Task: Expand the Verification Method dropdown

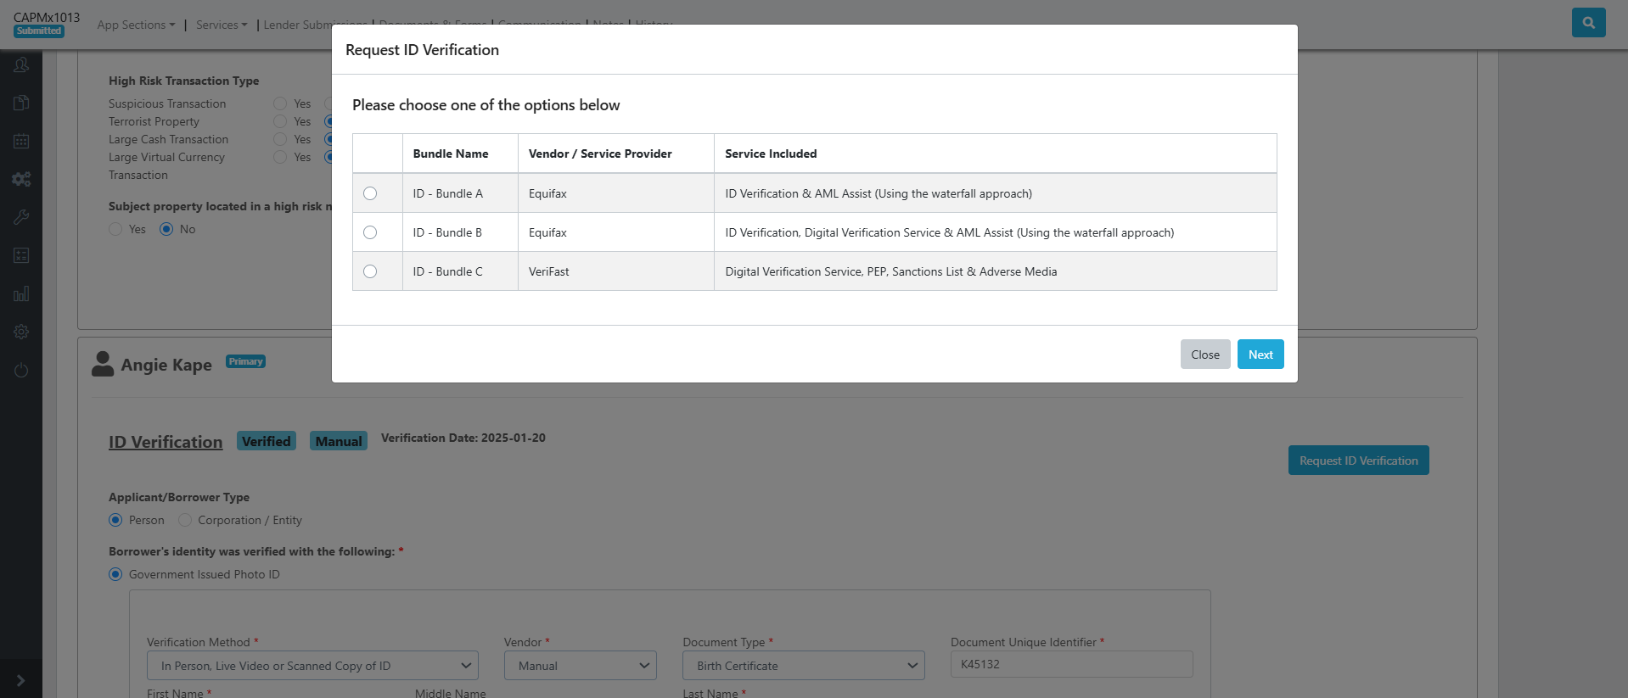Action: pyautogui.click(x=312, y=666)
